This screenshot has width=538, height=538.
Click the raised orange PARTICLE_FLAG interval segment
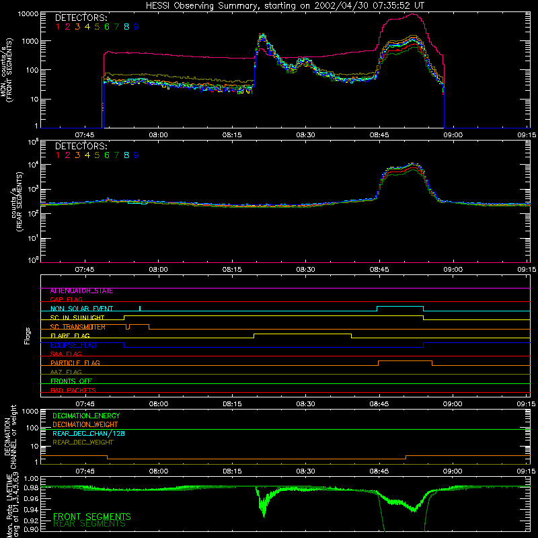pos(405,361)
